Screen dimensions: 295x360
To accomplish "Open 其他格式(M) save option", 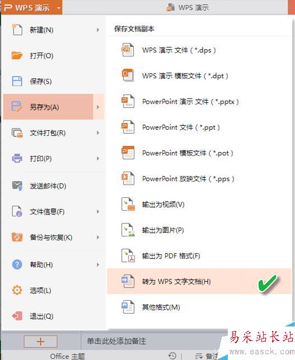I will point(199,307).
